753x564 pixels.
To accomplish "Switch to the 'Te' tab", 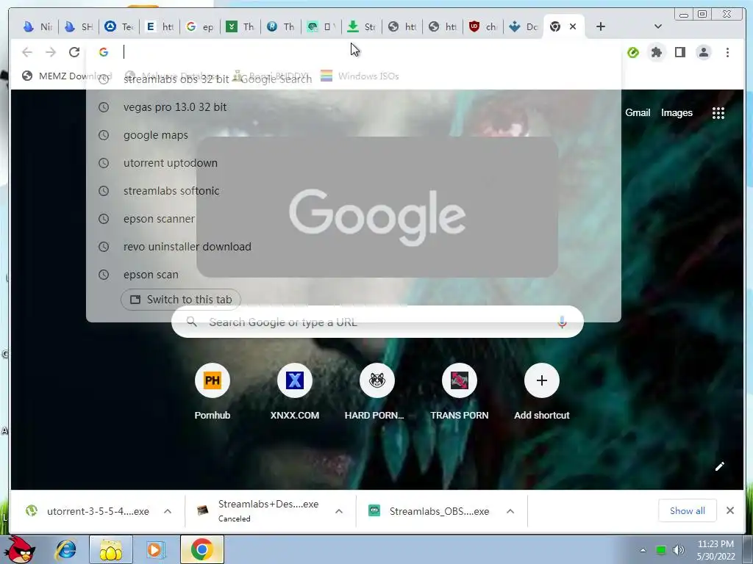I will (119, 26).
